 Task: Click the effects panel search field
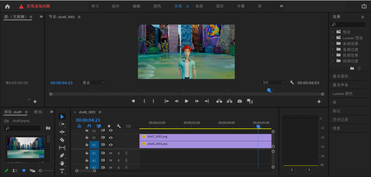(348, 24)
